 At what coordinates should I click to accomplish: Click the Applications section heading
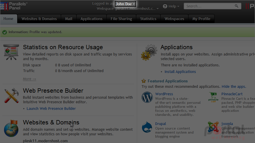[177, 47]
